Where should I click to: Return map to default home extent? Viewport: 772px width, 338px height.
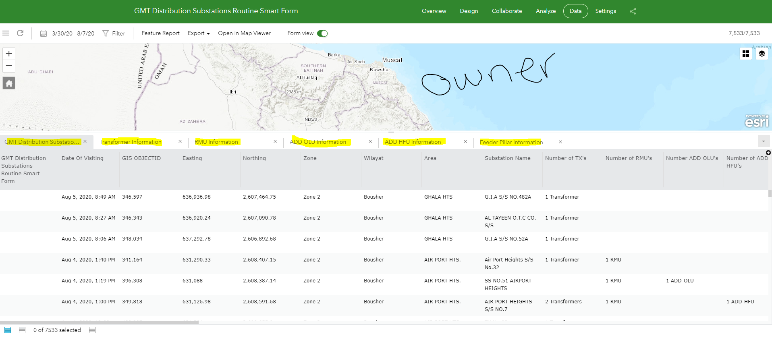point(9,83)
